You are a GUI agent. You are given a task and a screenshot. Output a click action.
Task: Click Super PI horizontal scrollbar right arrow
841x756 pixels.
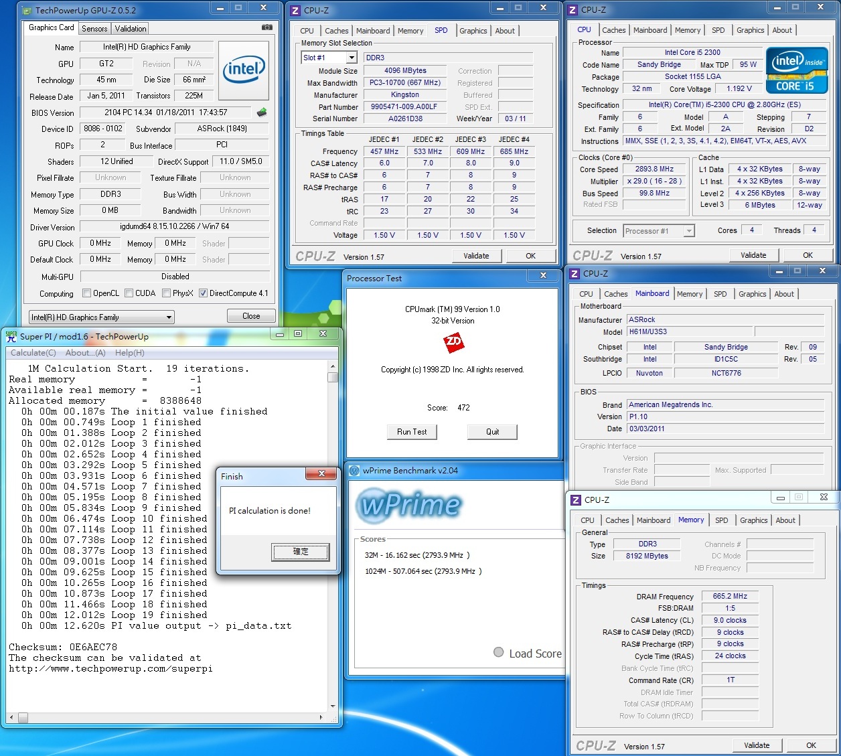coord(321,717)
